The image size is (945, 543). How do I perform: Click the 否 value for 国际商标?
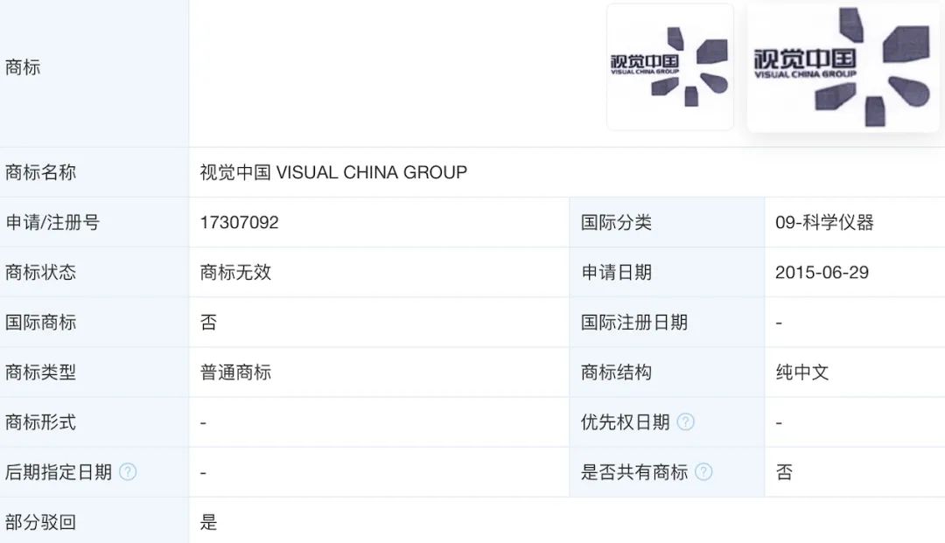[208, 323]
